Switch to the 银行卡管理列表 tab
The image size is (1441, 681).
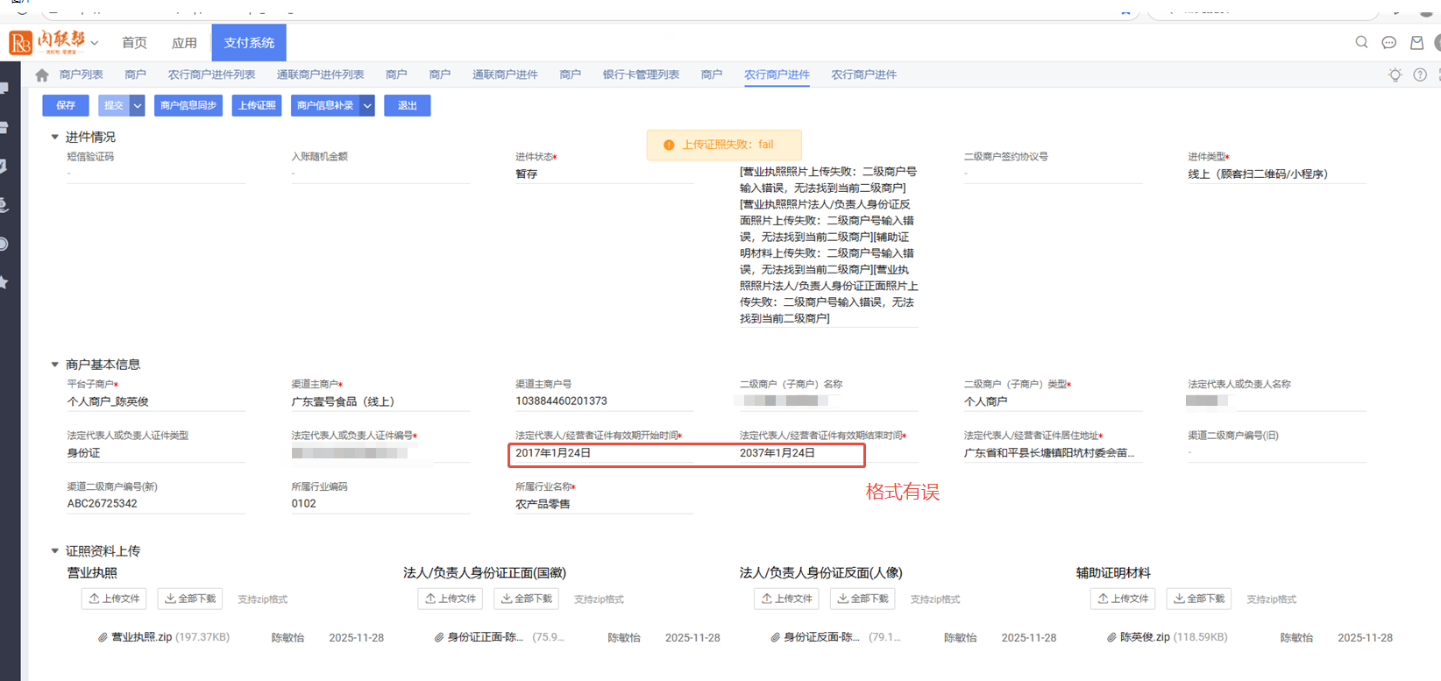pos(641,75)
